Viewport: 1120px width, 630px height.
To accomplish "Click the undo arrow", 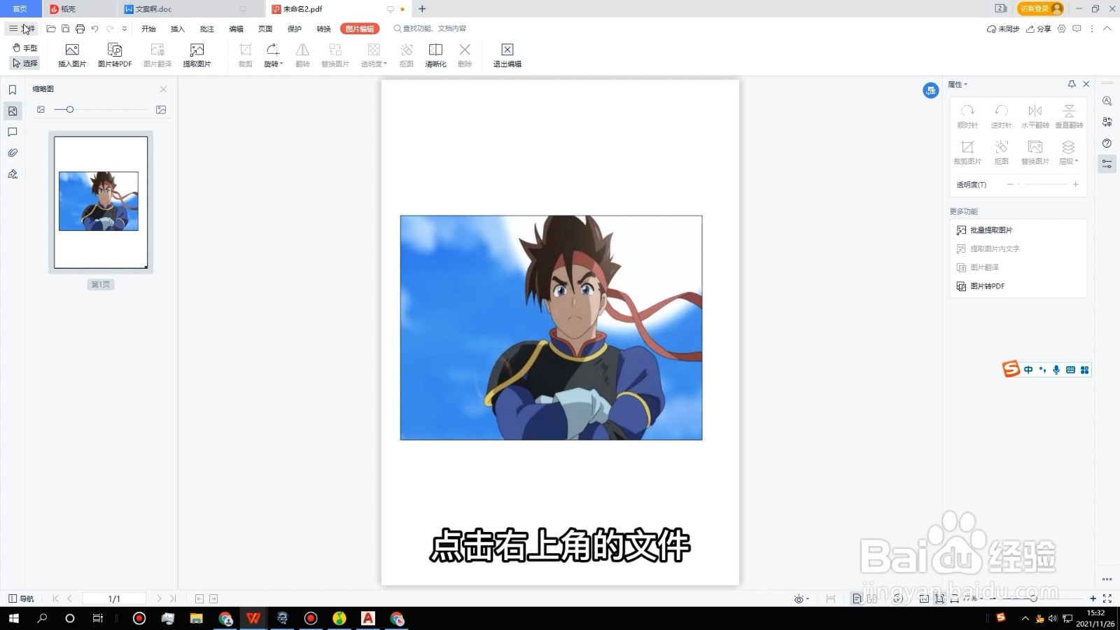I will [94, 29].
